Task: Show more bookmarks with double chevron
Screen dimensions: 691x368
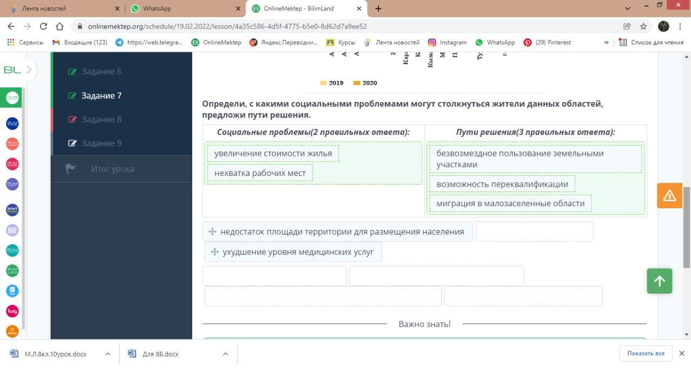Action: [x=606, y=42]
